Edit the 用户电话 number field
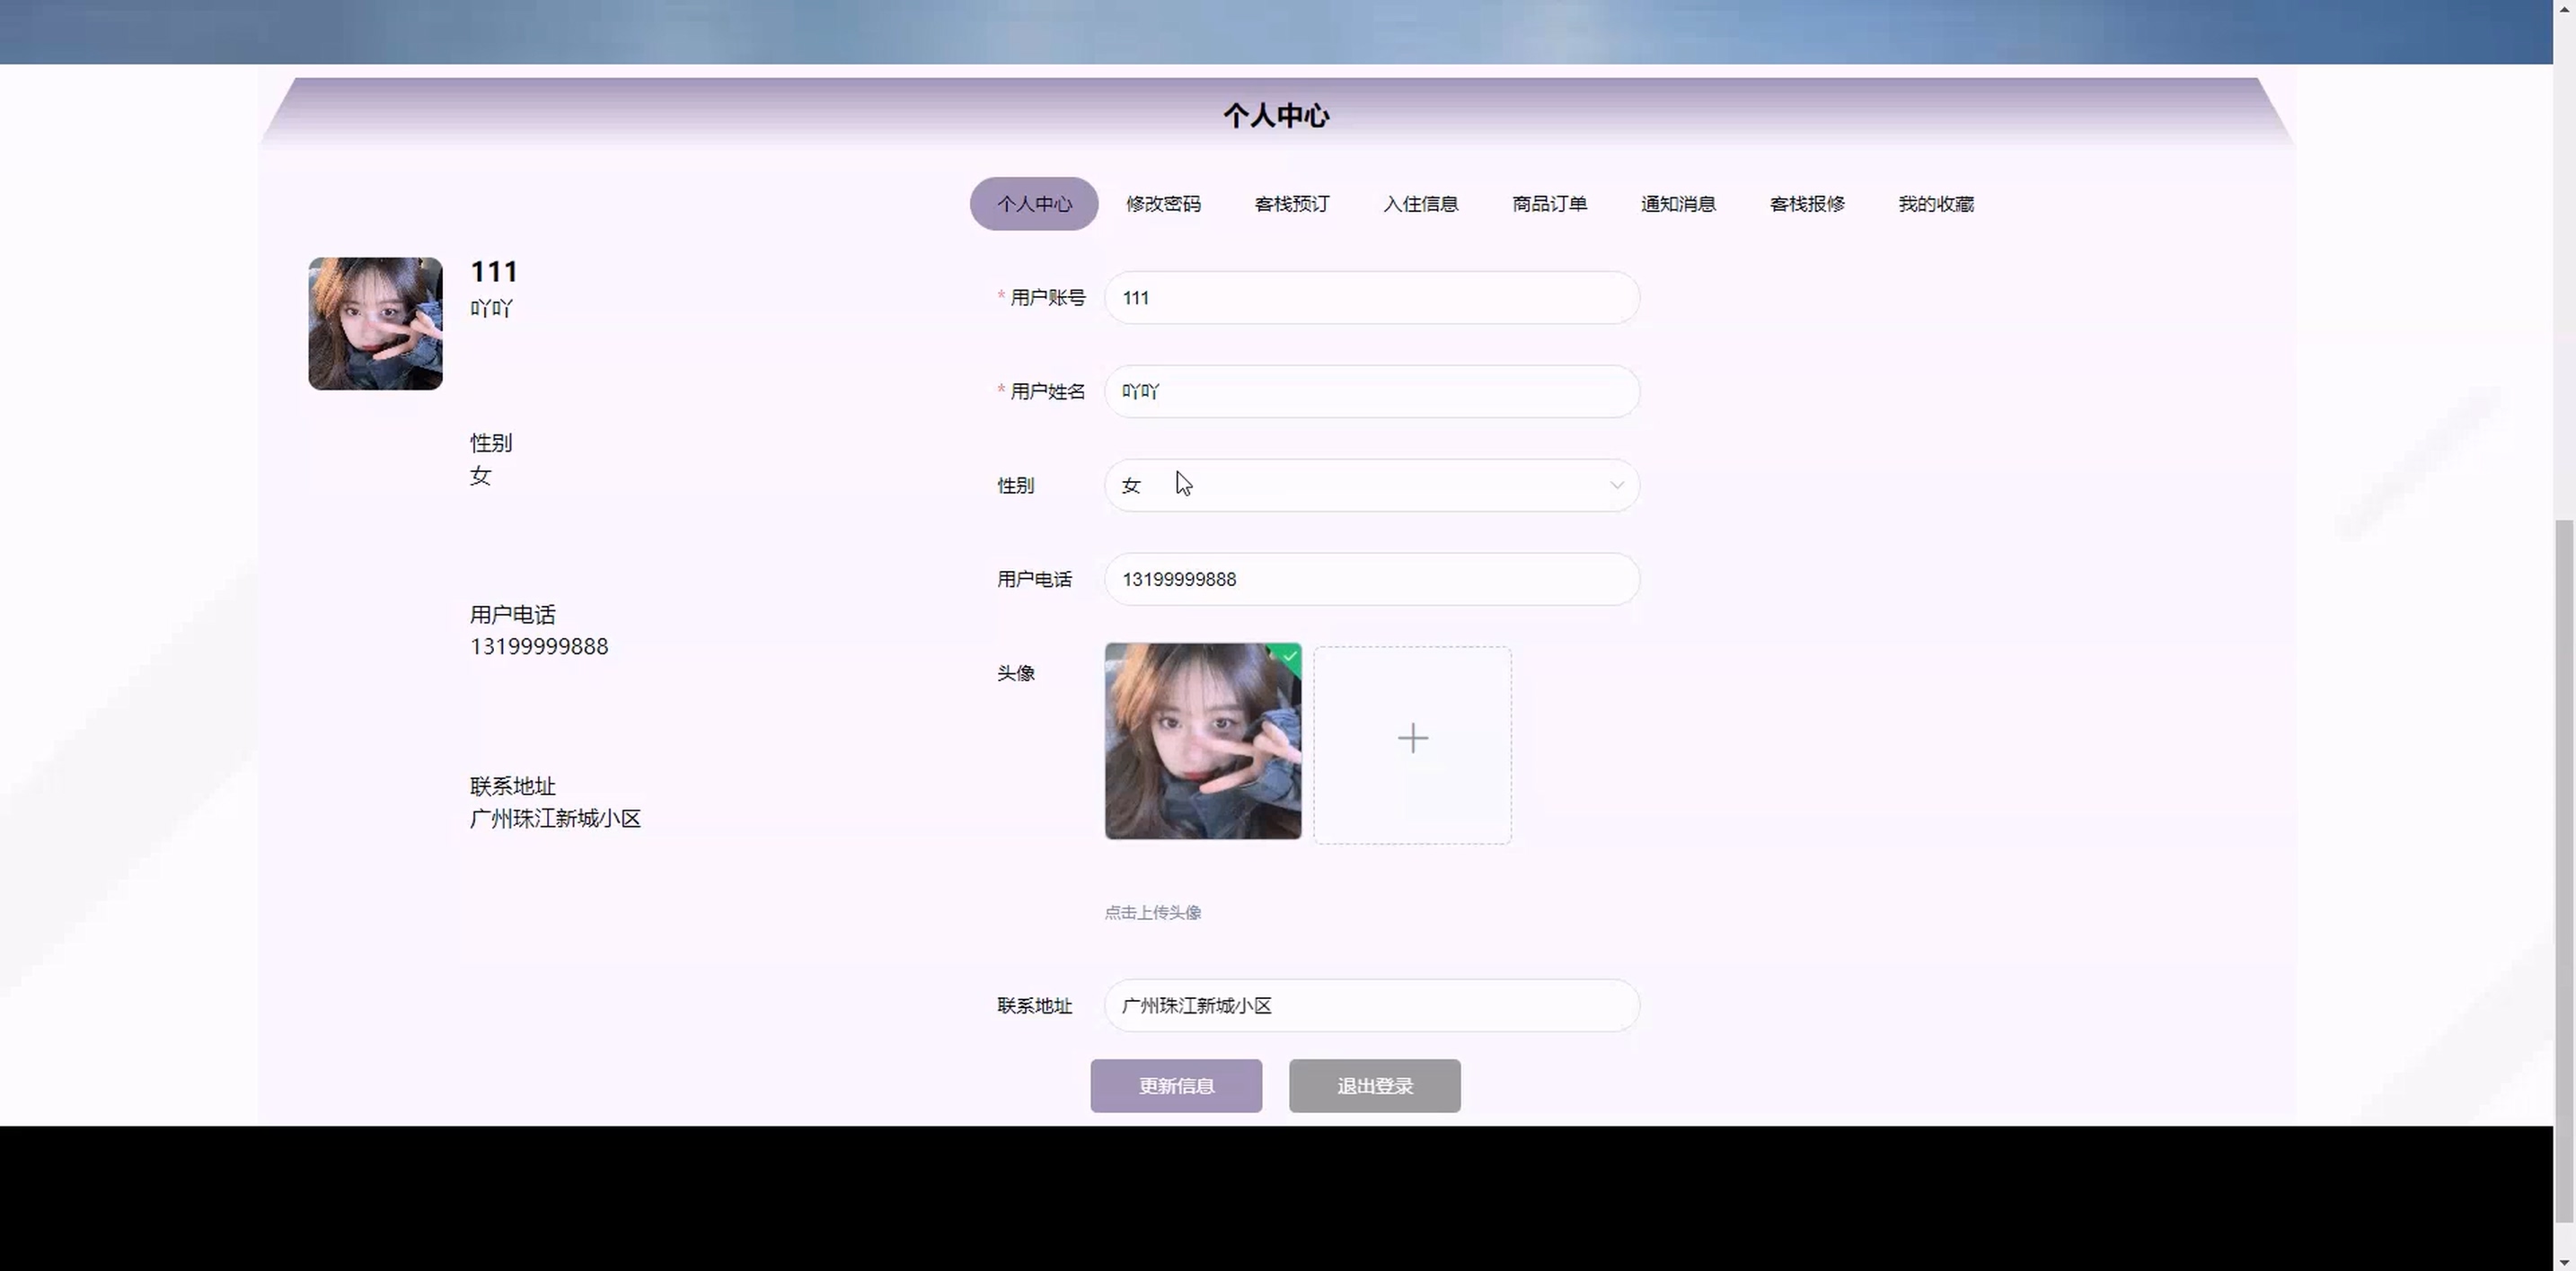 pyautogui.click(x=1370, y=580)
